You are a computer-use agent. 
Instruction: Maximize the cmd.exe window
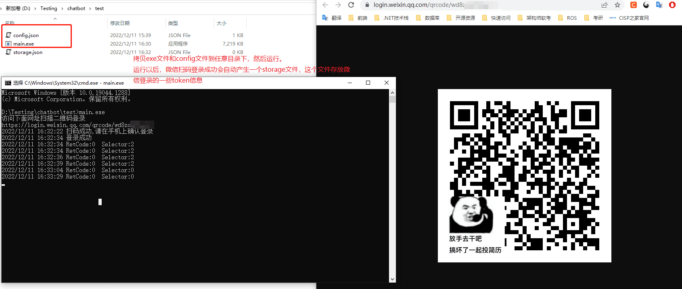[368, 83]
